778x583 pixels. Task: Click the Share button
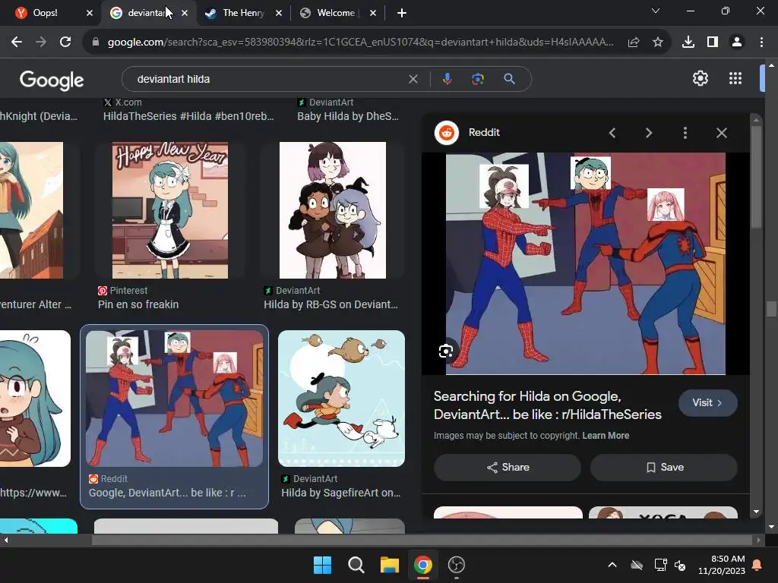[508, 467]
